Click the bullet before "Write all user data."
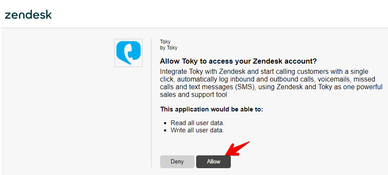 tap(165, 130)
